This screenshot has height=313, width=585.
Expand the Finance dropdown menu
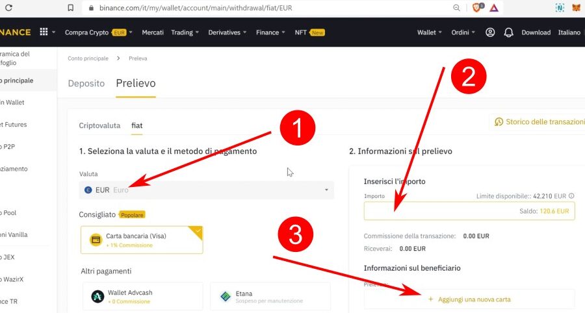pyautogui.click(x=270, y=32)
